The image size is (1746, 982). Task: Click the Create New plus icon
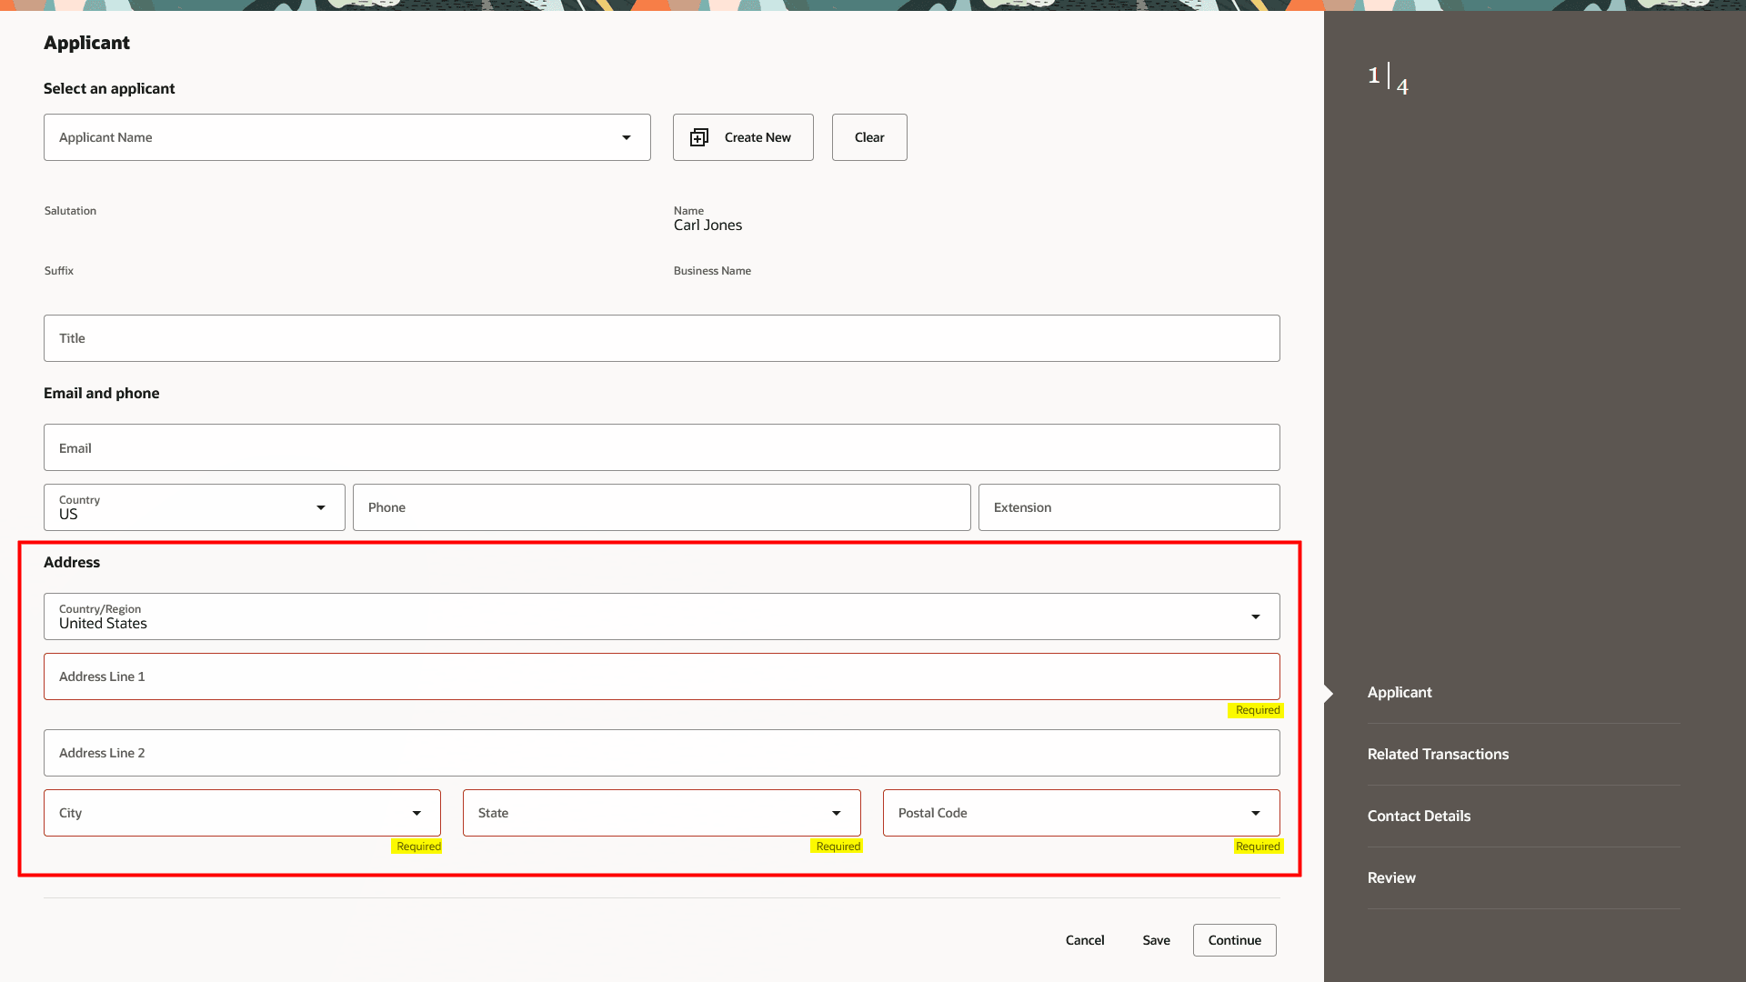pyautogui.click(x=698, y=137)
